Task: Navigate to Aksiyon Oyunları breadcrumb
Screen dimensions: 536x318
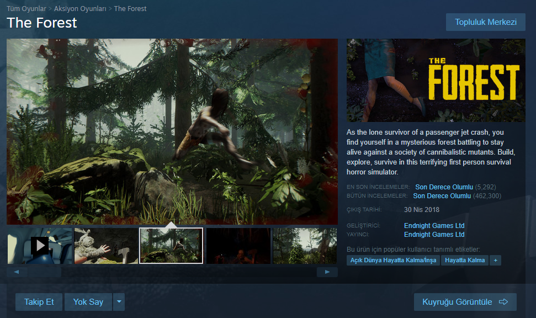Action: 81,9
